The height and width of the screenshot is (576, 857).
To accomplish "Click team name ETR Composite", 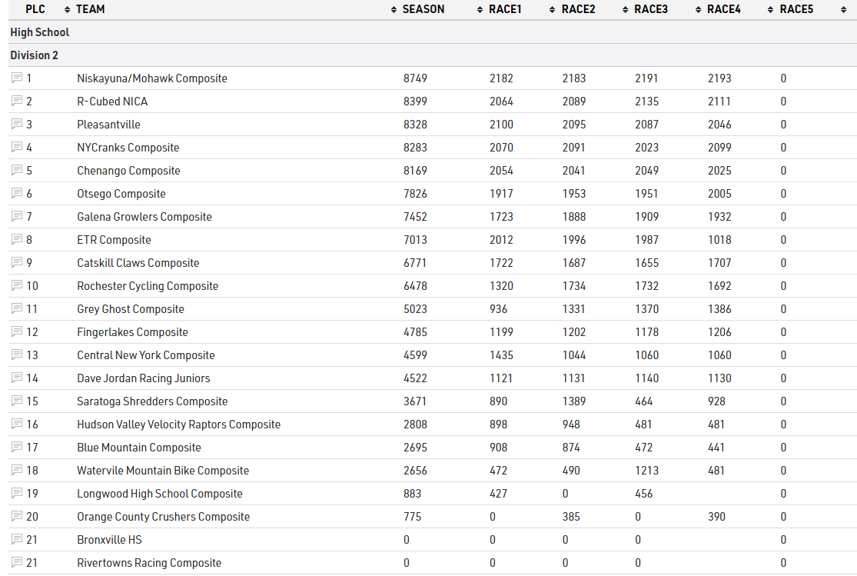I will coord(114,240).
